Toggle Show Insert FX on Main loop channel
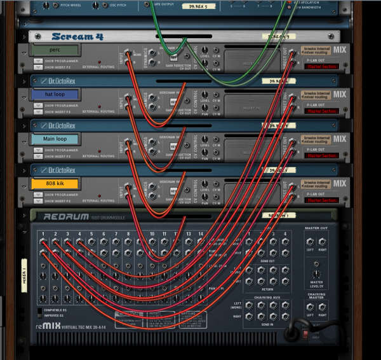The height and width of the screenshot is (360, 381). click(x=38, y=156)
